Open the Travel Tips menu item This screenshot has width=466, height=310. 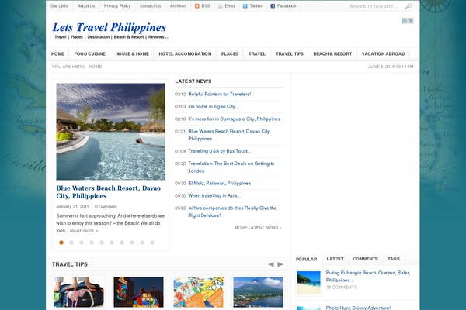290,54
